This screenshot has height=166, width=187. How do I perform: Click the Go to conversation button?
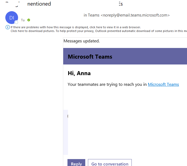tap(110, 163)
